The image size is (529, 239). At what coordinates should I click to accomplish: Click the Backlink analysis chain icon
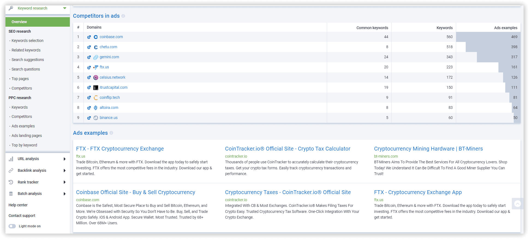click(x=11, y=170)
